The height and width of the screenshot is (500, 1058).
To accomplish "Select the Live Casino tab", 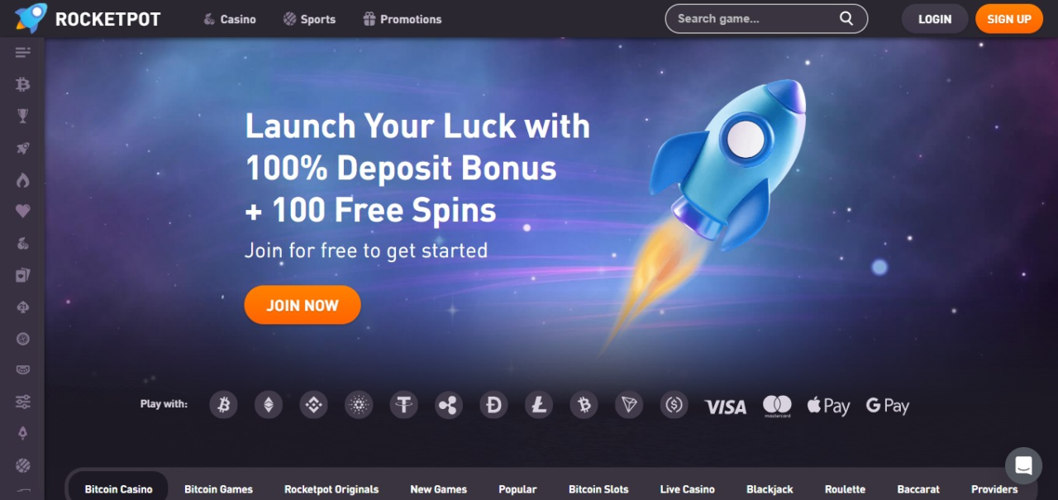I will tap(688, 489).
